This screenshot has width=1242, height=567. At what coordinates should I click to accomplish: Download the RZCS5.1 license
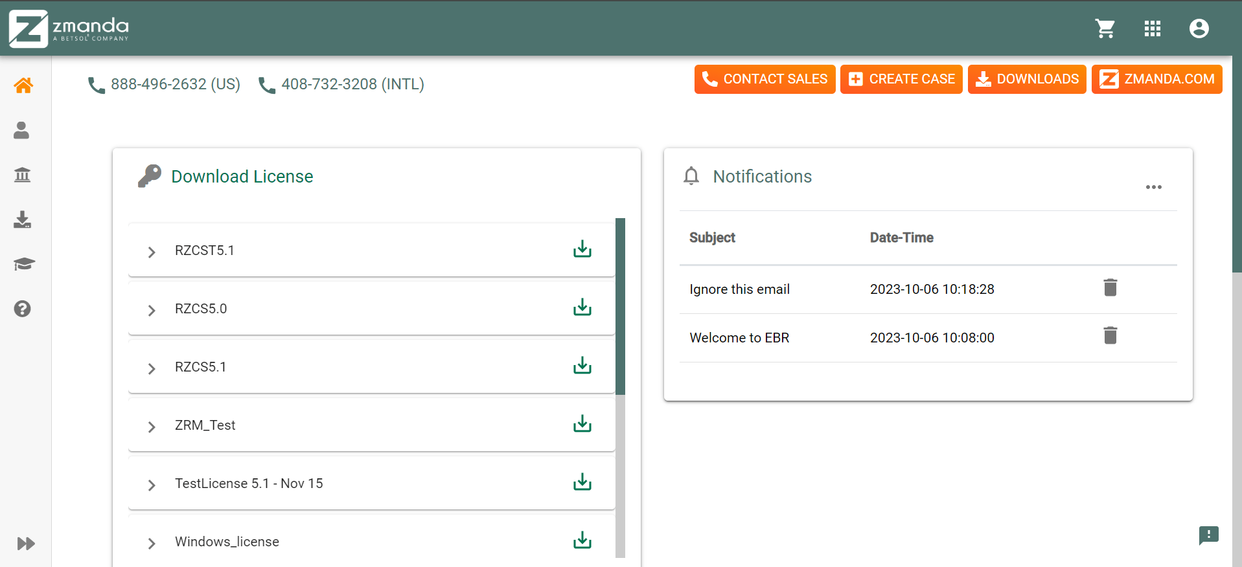pos(582,366)
